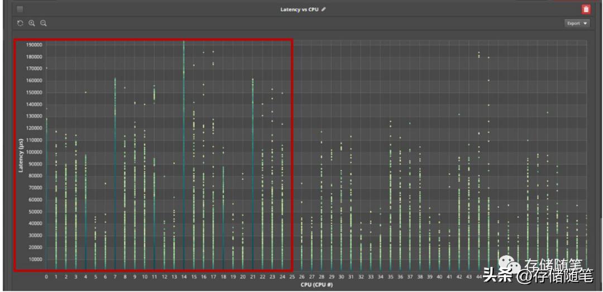Screen dimensions: 603x292
Task: Click the CPU (CPU #) X-axis label
Action: point(315,285)
